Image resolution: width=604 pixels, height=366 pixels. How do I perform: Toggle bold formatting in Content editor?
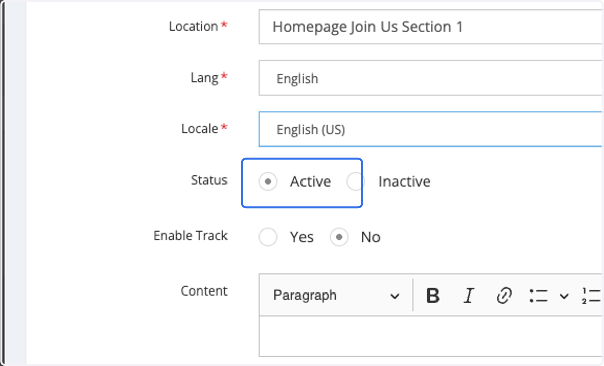[433, 296]
